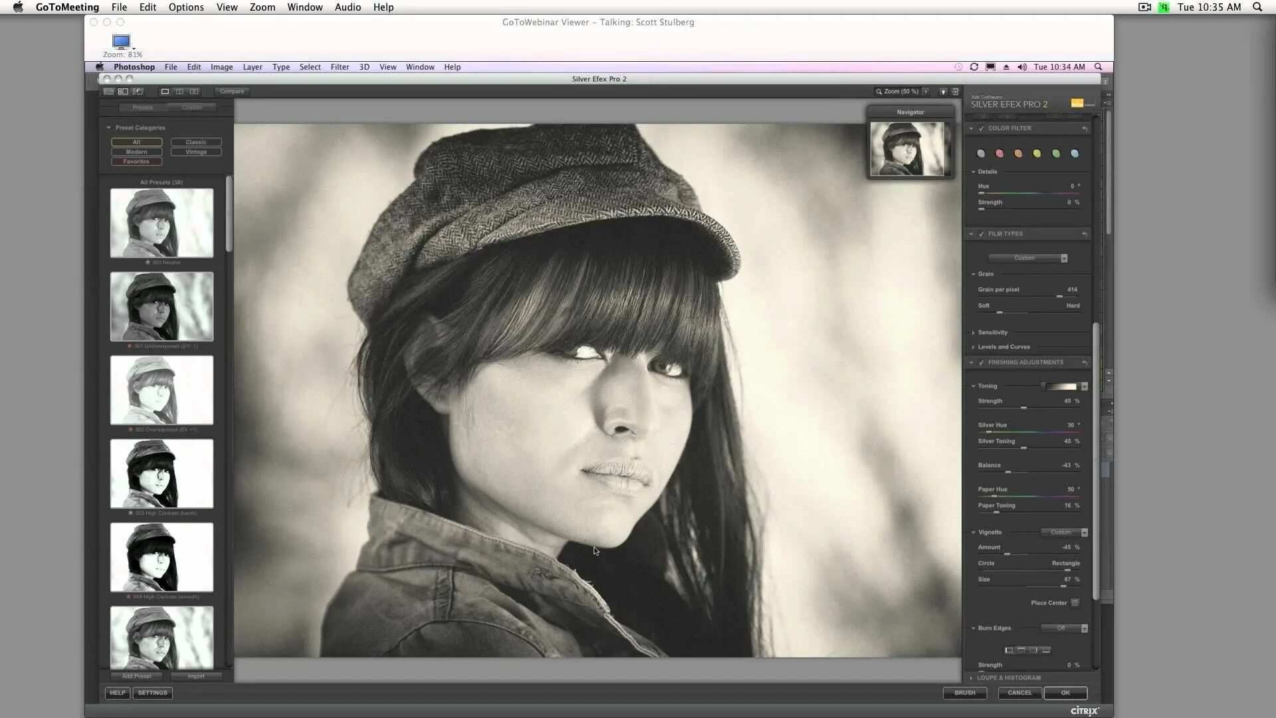Open the Film Types Custom dropdown

pyautogui.click(x=1027, y=258)
